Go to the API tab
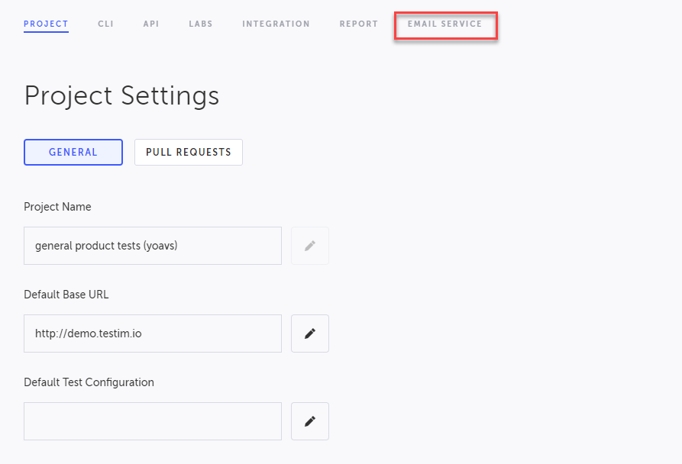 coord(151,24)
